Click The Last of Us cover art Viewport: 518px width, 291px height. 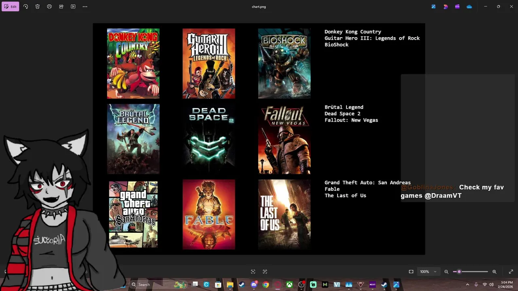coord(284,215)
